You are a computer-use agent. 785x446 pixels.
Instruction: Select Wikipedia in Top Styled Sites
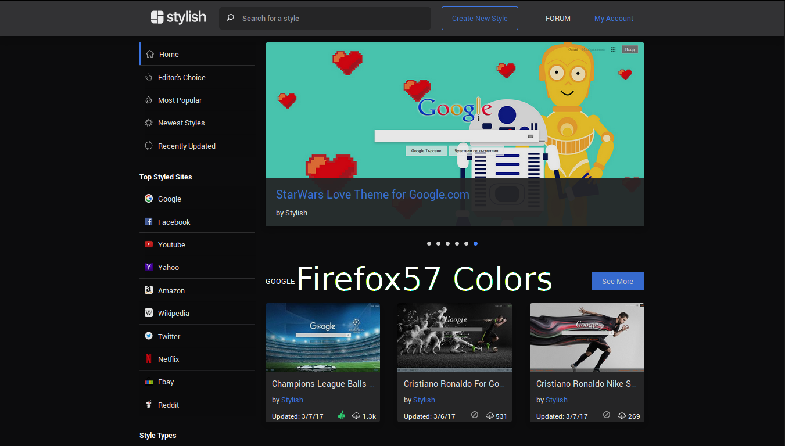click(197, 313)
